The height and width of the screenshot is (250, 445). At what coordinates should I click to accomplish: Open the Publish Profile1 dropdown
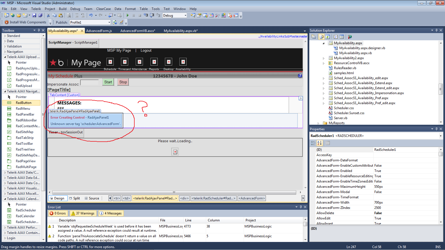click(109, 22)
